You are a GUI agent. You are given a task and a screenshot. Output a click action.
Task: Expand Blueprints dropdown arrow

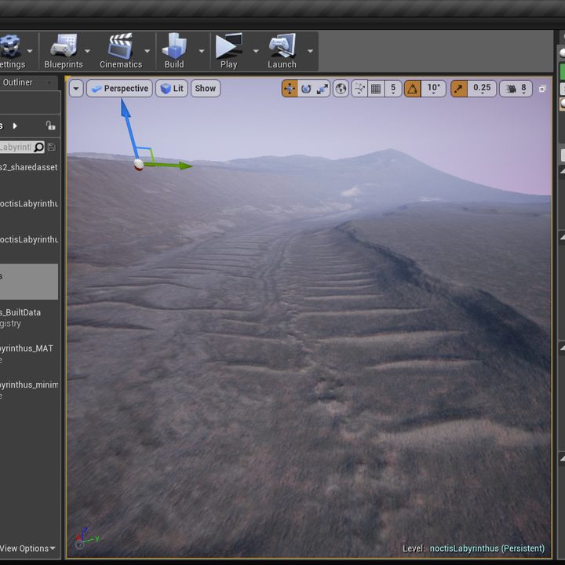88,51
